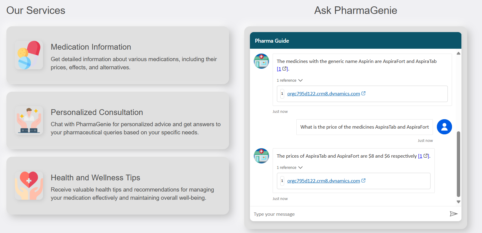
Task: Click the send message arrow icon
Action: pos(454,214)
